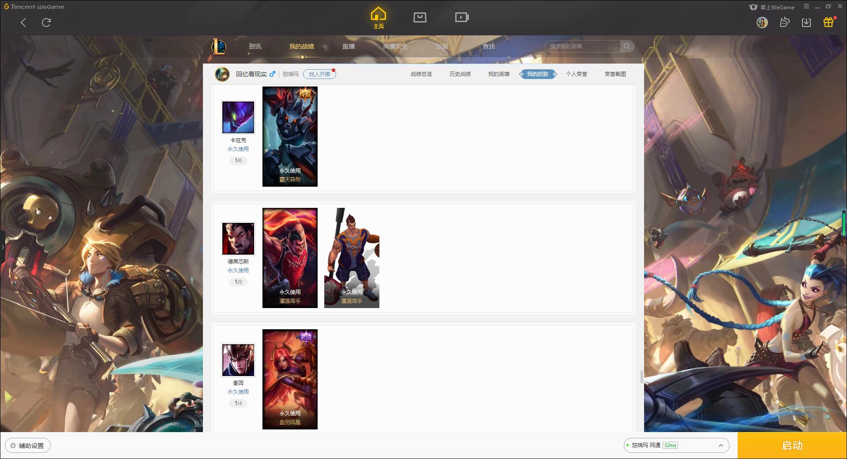Open the 资讯 news tab

(x=255, y=46)
